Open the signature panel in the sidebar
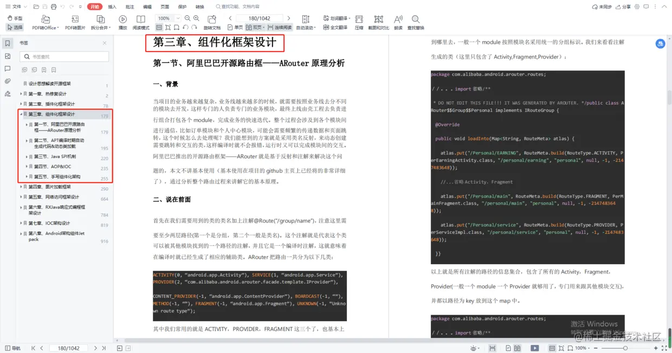The height and width of the screenshot is (353, 672). pos(8,94)
